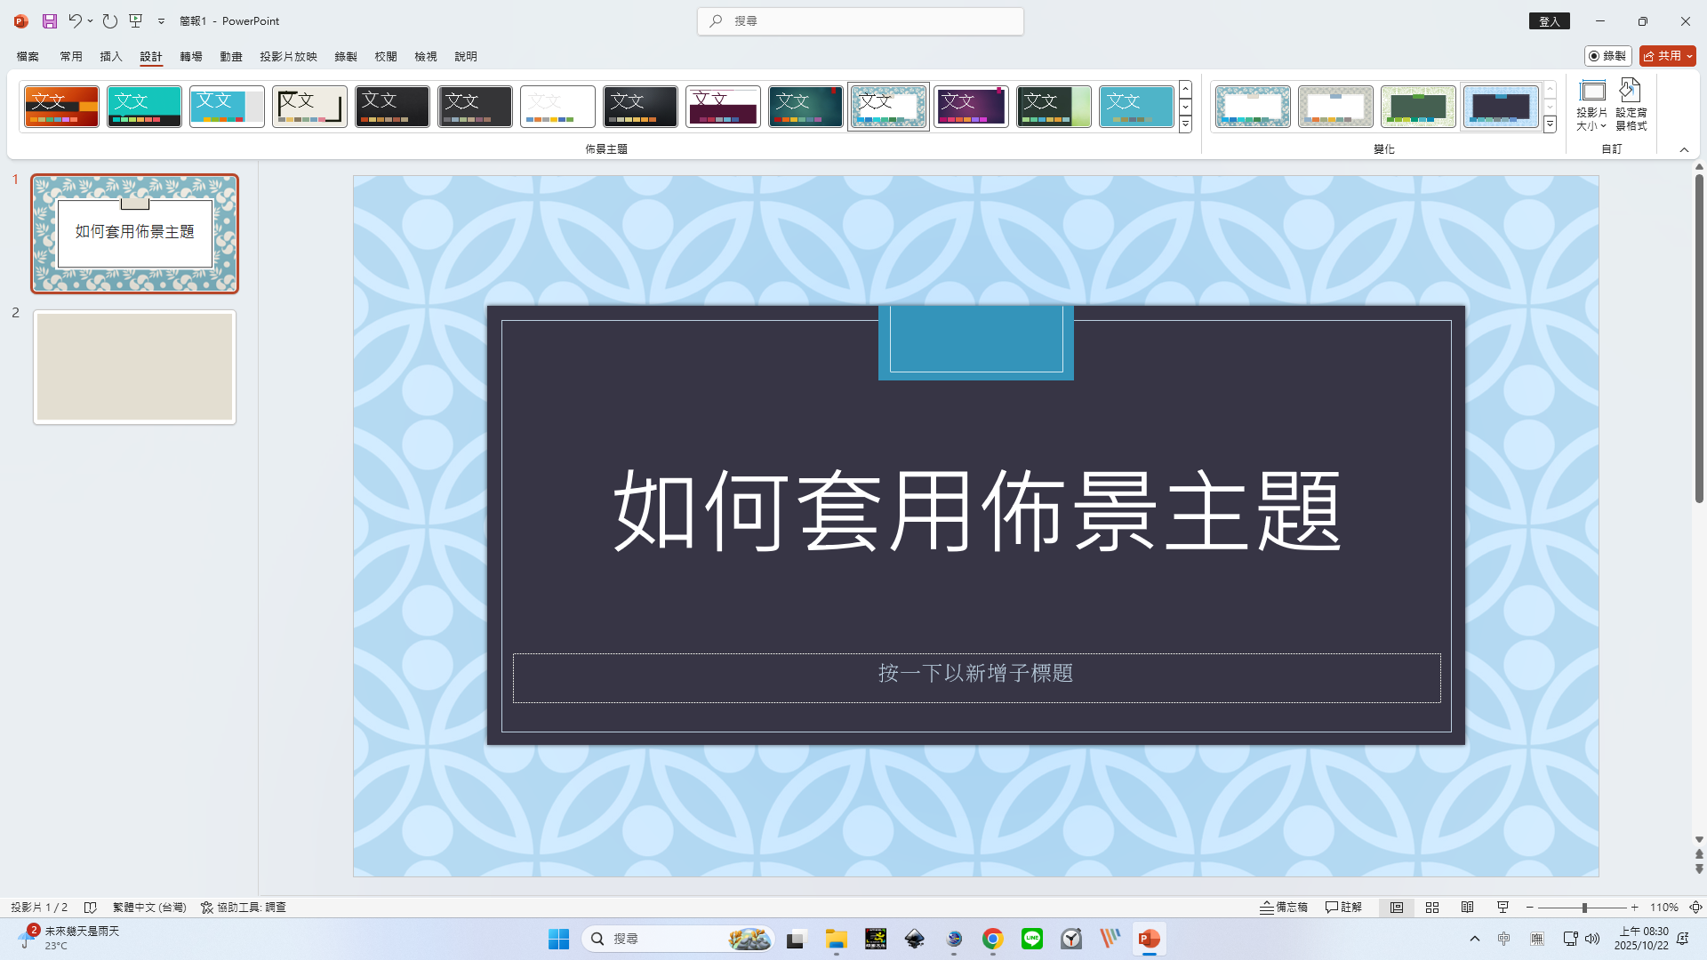Click the Save icon in title bar

coord(50,20)
